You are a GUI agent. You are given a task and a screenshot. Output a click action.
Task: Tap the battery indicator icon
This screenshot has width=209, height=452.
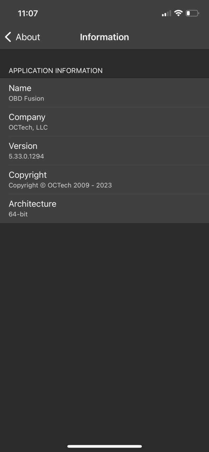(x=192, y=13)
